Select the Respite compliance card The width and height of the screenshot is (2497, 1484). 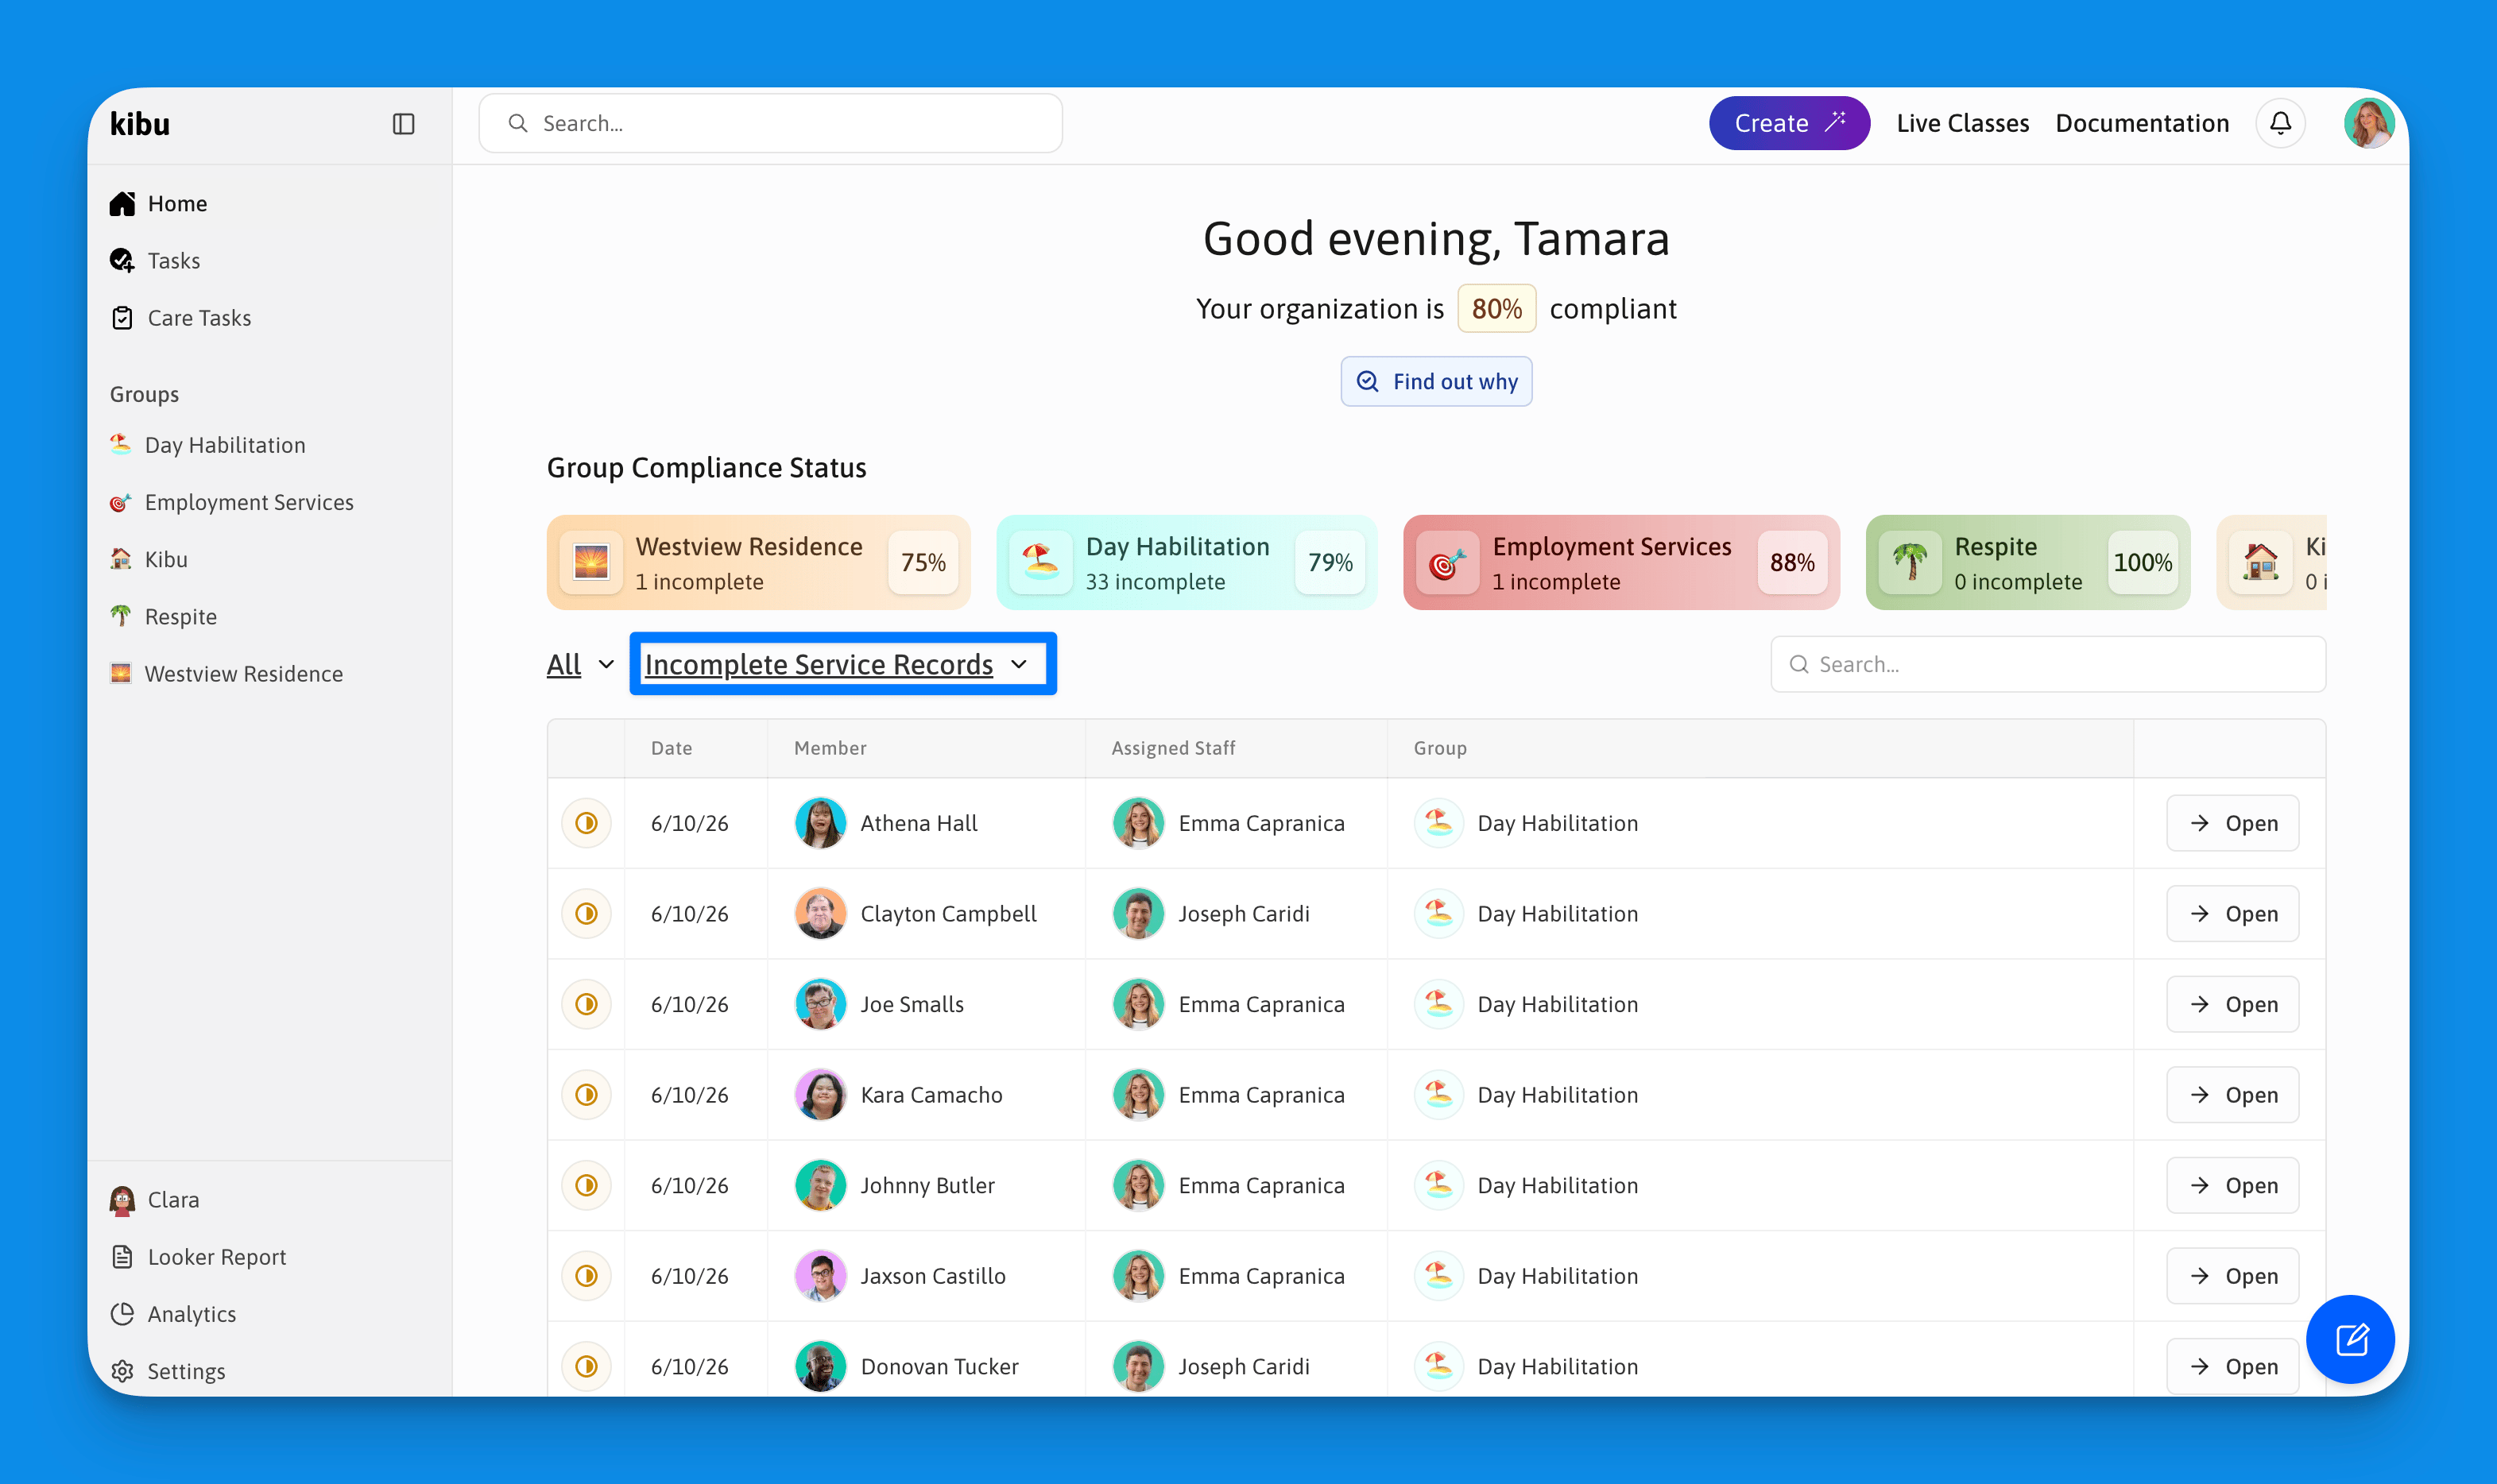[2028, 562]
